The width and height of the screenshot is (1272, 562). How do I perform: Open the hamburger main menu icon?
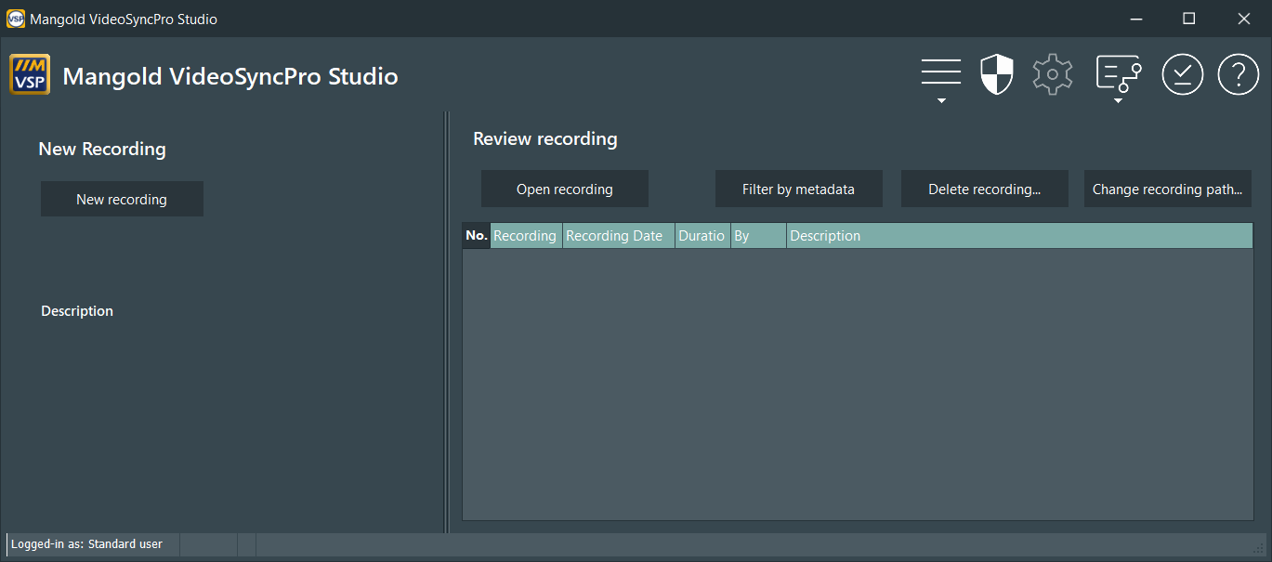click(940, 73)
